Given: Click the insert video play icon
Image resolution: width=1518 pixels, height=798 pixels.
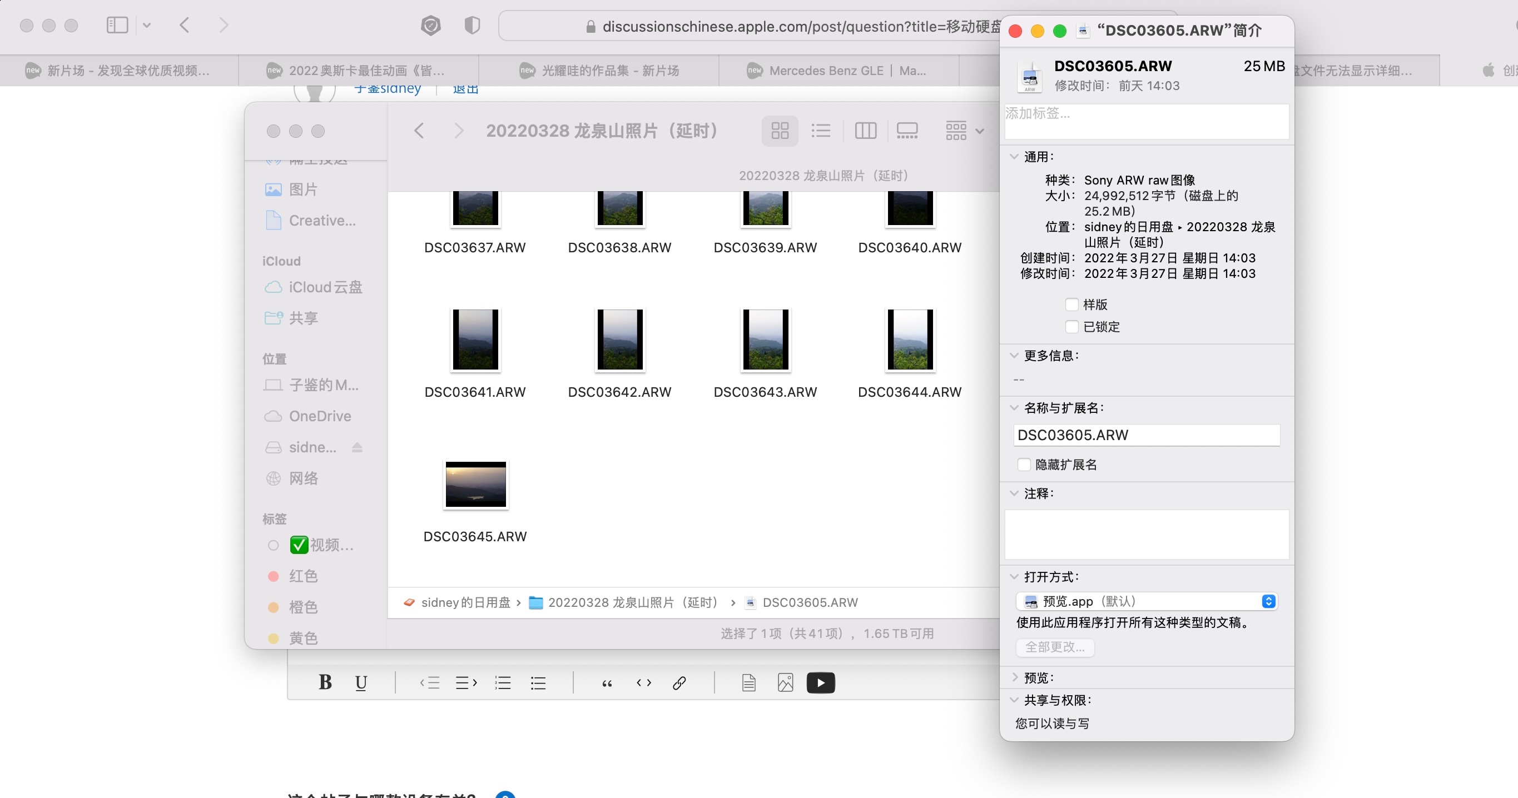Looking at the screenshot, I should 820,682.
